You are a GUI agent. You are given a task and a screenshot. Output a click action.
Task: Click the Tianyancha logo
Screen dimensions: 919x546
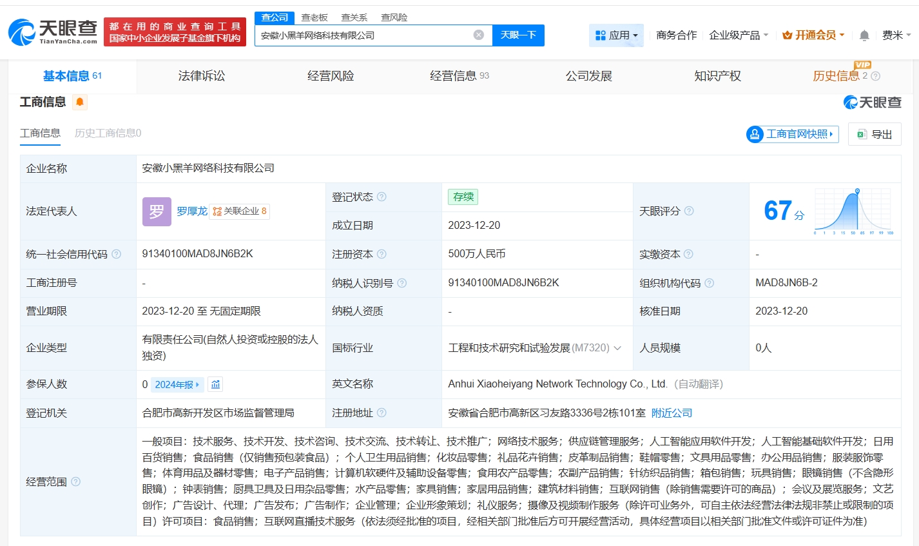point(53,32)
